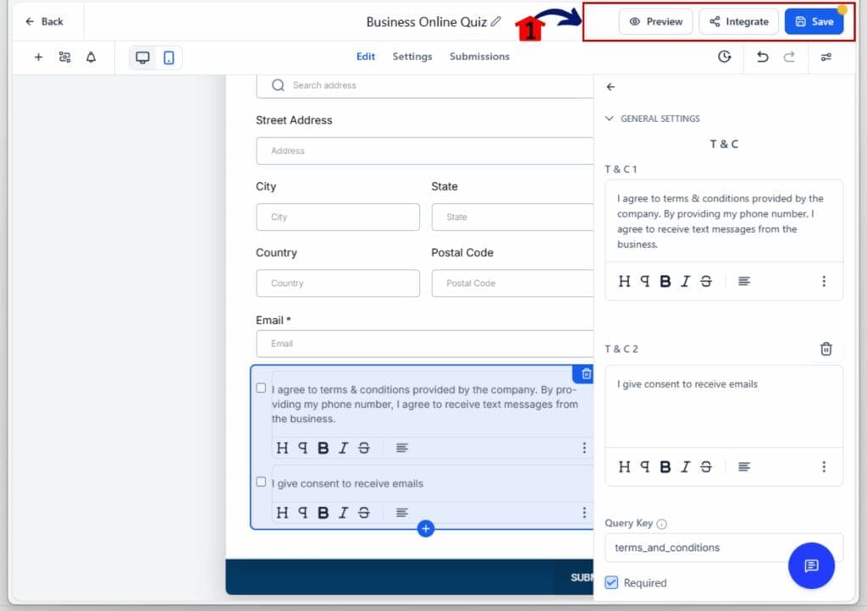Apply strikethrough in T & C 2 editor
867x611 pixels.
coord(705,466)
